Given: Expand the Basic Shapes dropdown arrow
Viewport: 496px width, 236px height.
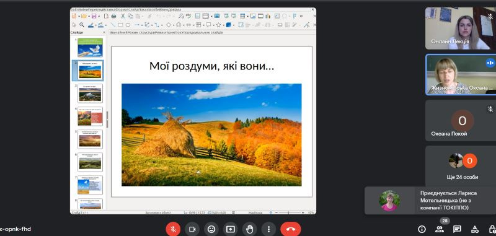Looking at the screenshot, I should click(174, 25).
